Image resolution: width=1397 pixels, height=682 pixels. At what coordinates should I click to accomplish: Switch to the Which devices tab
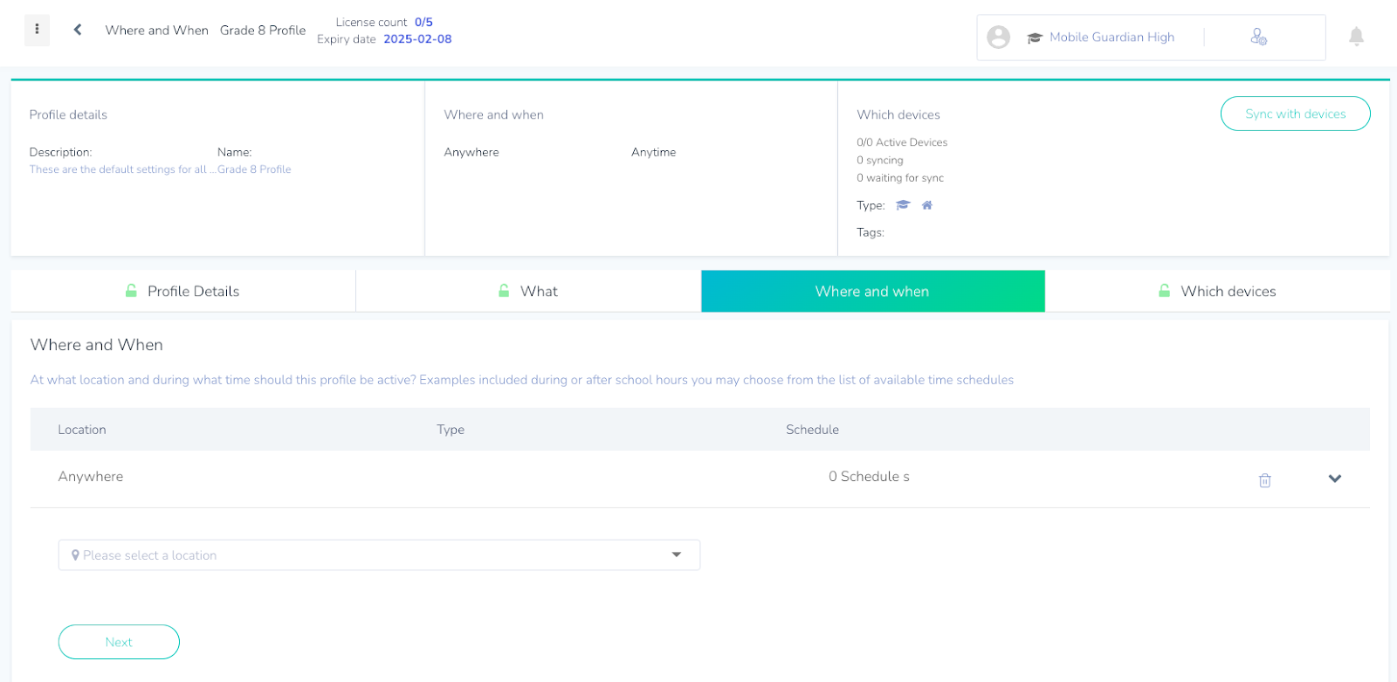click(1217, 291)
